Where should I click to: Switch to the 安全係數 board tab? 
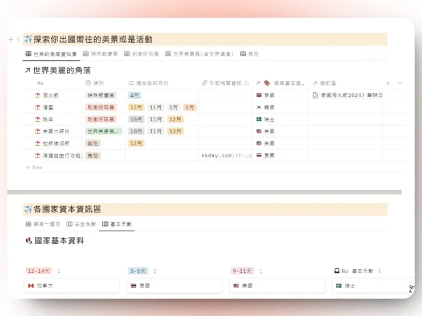pos(82,224)
